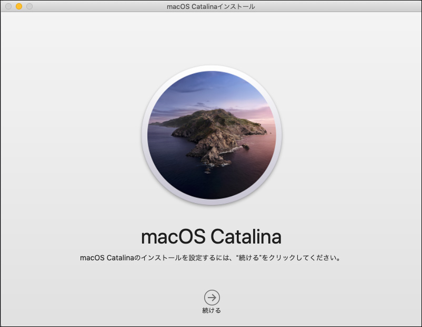Click the circled arrow continue icon
The width and height of the screenshot is (422, 327).
(212, 298)
